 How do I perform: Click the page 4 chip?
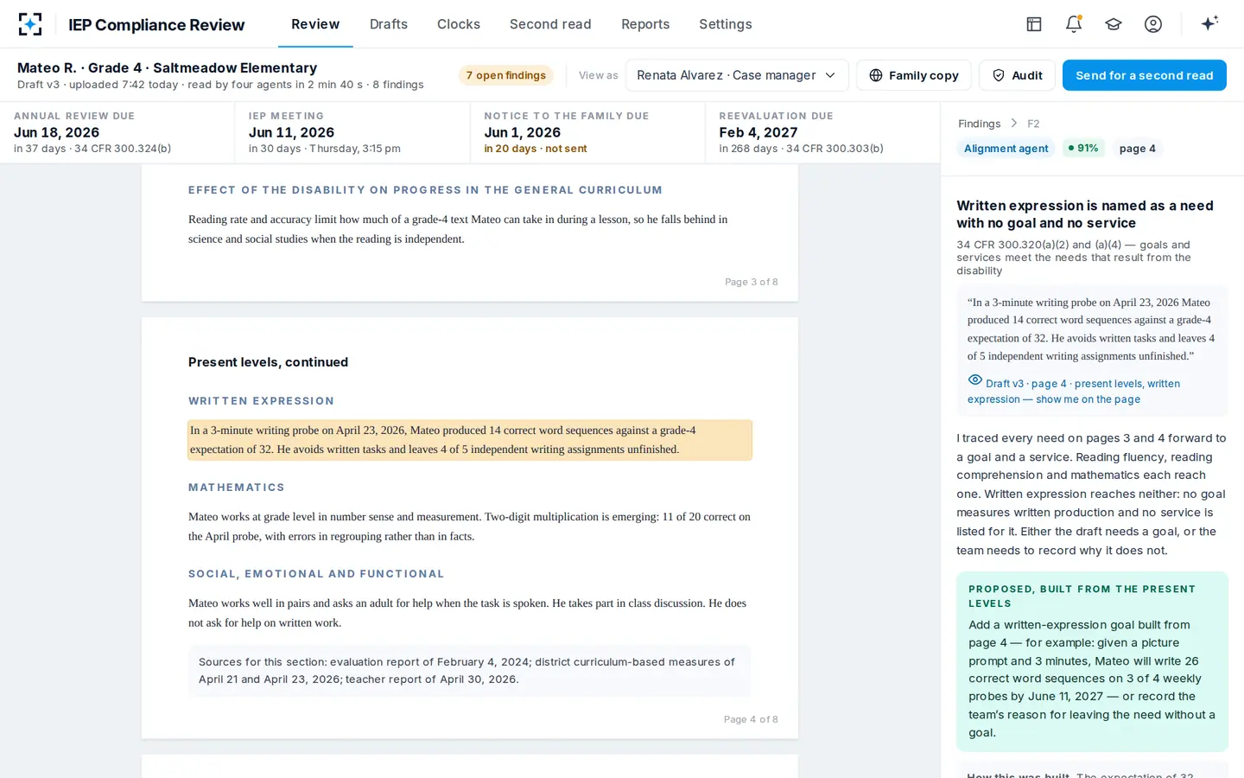[1137, 149]
